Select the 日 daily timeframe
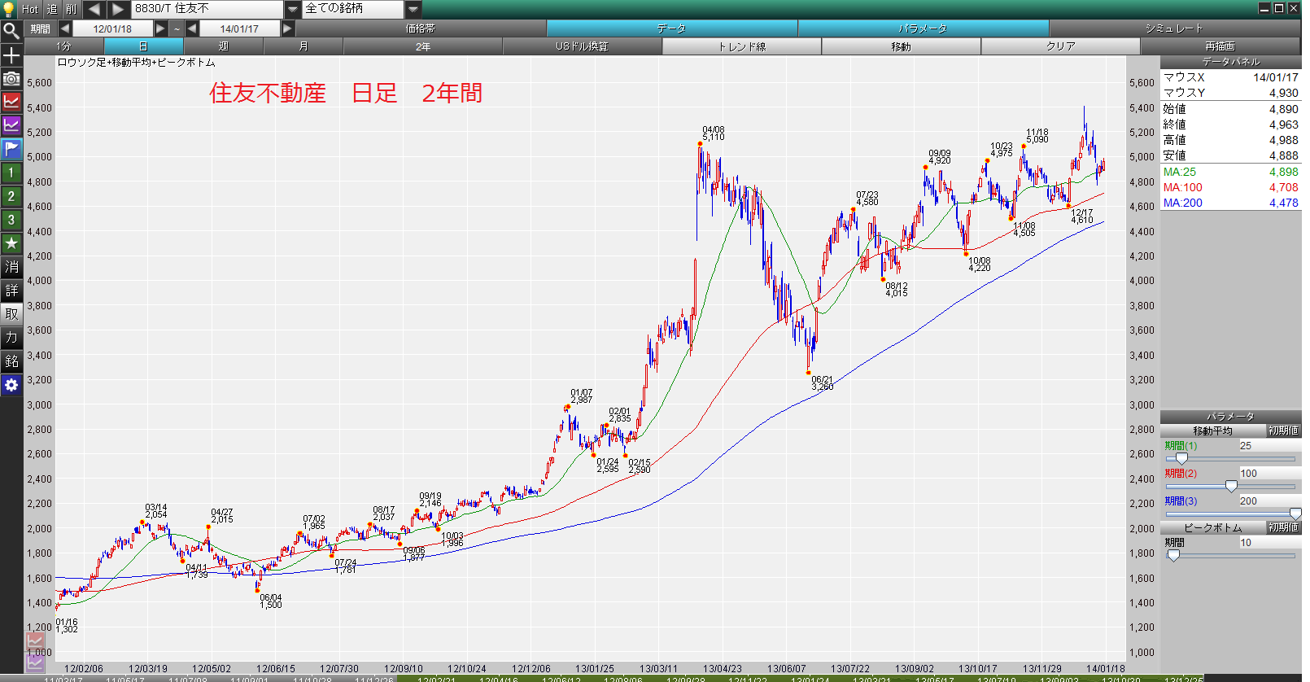This screenshot has height=682, width=1310. pyautogui.click(x=144, y=46)
